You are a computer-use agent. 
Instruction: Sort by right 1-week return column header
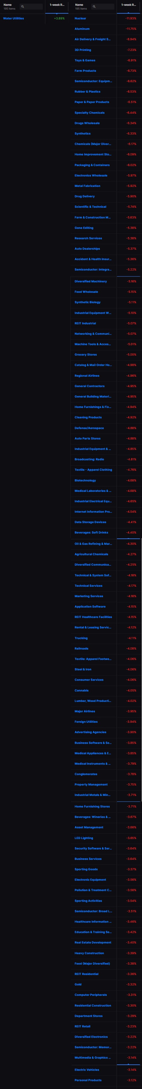pyautogui.click(x=128, y=5)
